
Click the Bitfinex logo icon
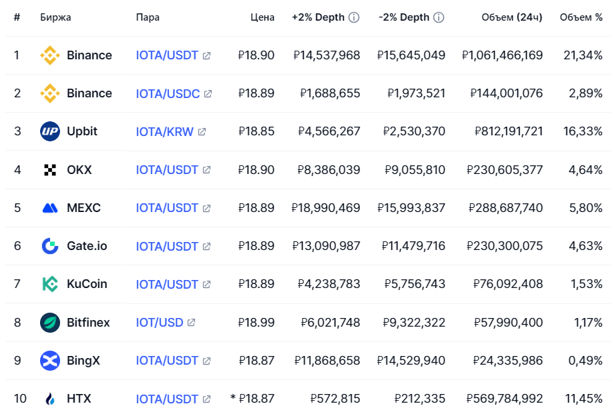point(50,323)
